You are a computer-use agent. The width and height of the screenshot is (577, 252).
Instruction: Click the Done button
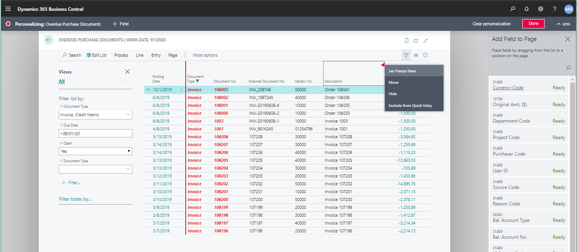pyautogui.click(x=533, y=24)
